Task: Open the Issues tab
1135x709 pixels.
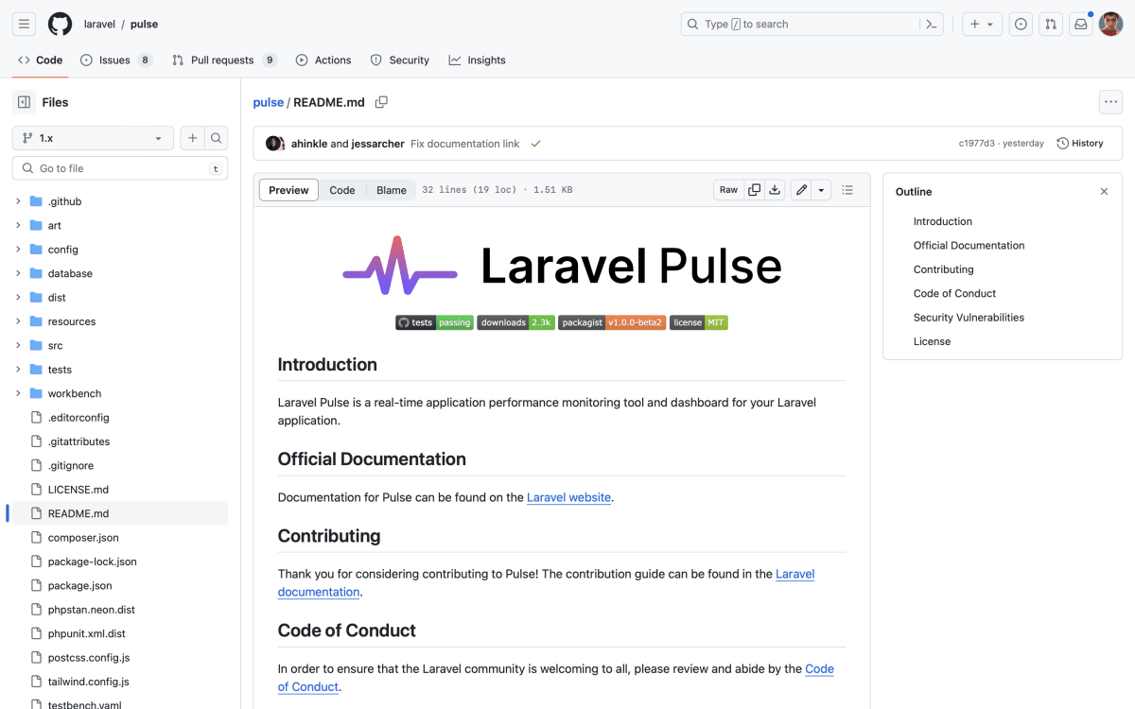Action: point(116,60)
